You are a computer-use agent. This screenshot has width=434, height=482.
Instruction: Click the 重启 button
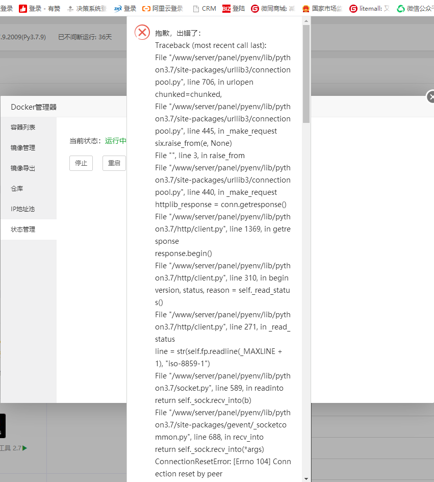pyautogui.click(x=114, y=163)
